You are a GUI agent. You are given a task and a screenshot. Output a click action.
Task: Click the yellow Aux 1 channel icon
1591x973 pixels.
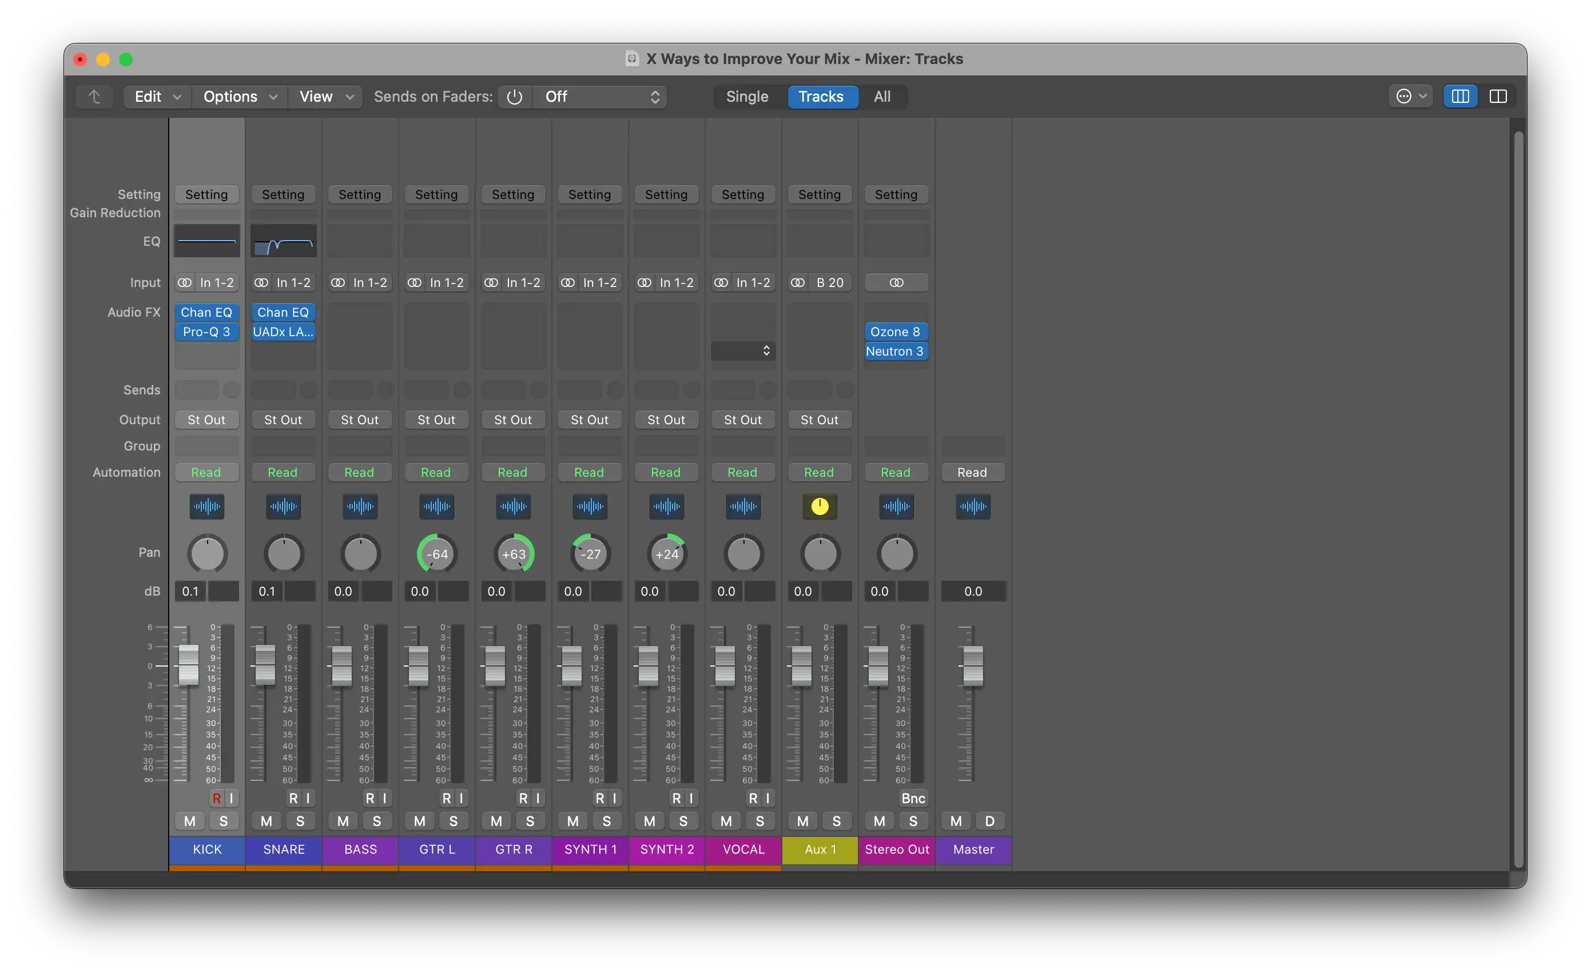point(820,507)
